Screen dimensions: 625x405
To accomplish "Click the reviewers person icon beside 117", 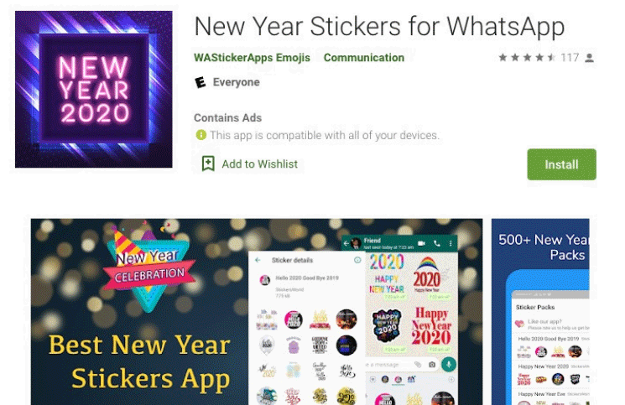I will tap(590, 58).
